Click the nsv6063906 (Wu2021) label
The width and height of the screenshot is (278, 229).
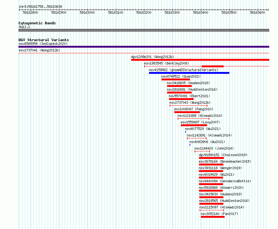click(x=207, y=142)
